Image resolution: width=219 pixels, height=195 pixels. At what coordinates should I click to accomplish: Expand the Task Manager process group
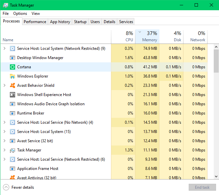pos(5,150)
